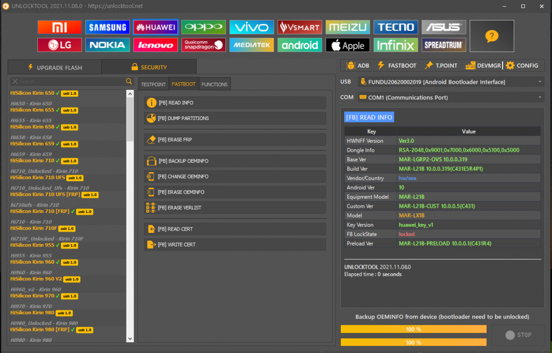Screen dimensions: 552x353
Task: Select the Lenovo brand logo
Action: tap(156, 45)
